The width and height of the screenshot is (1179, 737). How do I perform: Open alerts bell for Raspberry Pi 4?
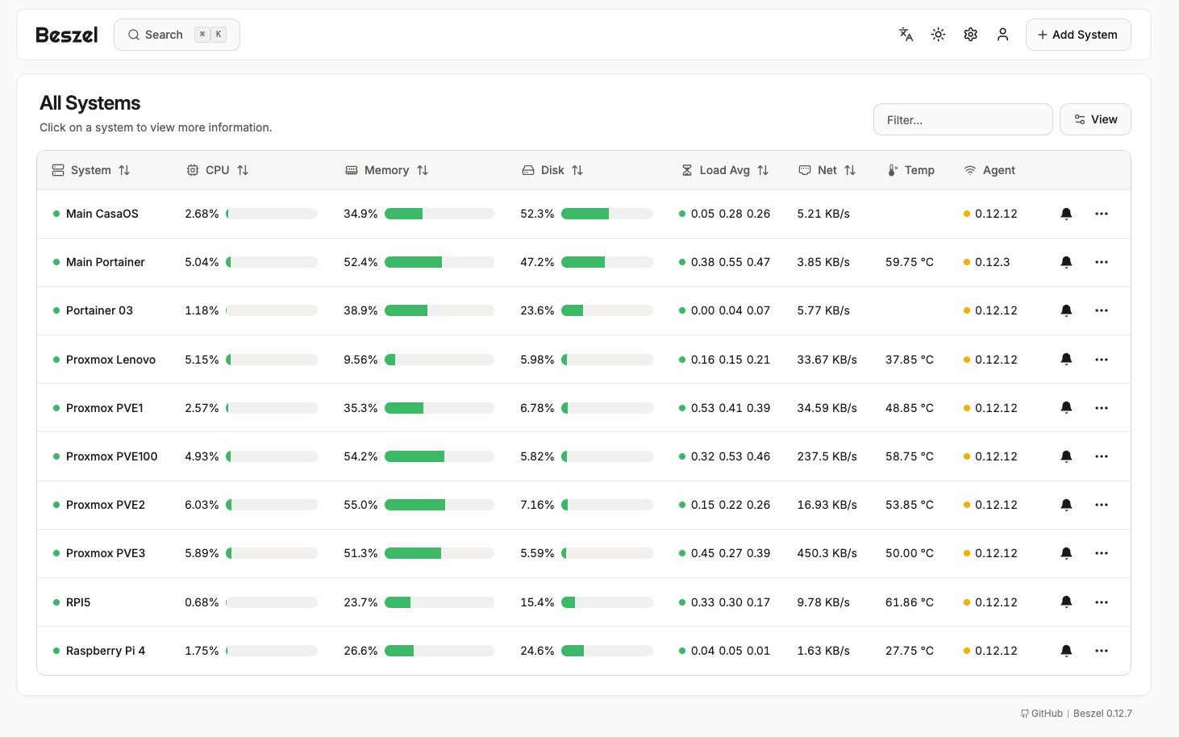[1066, 651]
